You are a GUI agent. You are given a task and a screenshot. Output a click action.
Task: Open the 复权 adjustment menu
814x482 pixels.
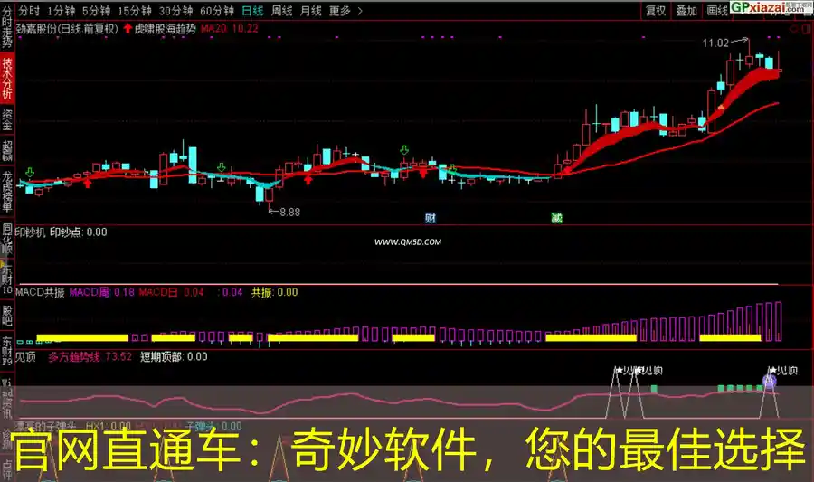click(x=656, y=10)
